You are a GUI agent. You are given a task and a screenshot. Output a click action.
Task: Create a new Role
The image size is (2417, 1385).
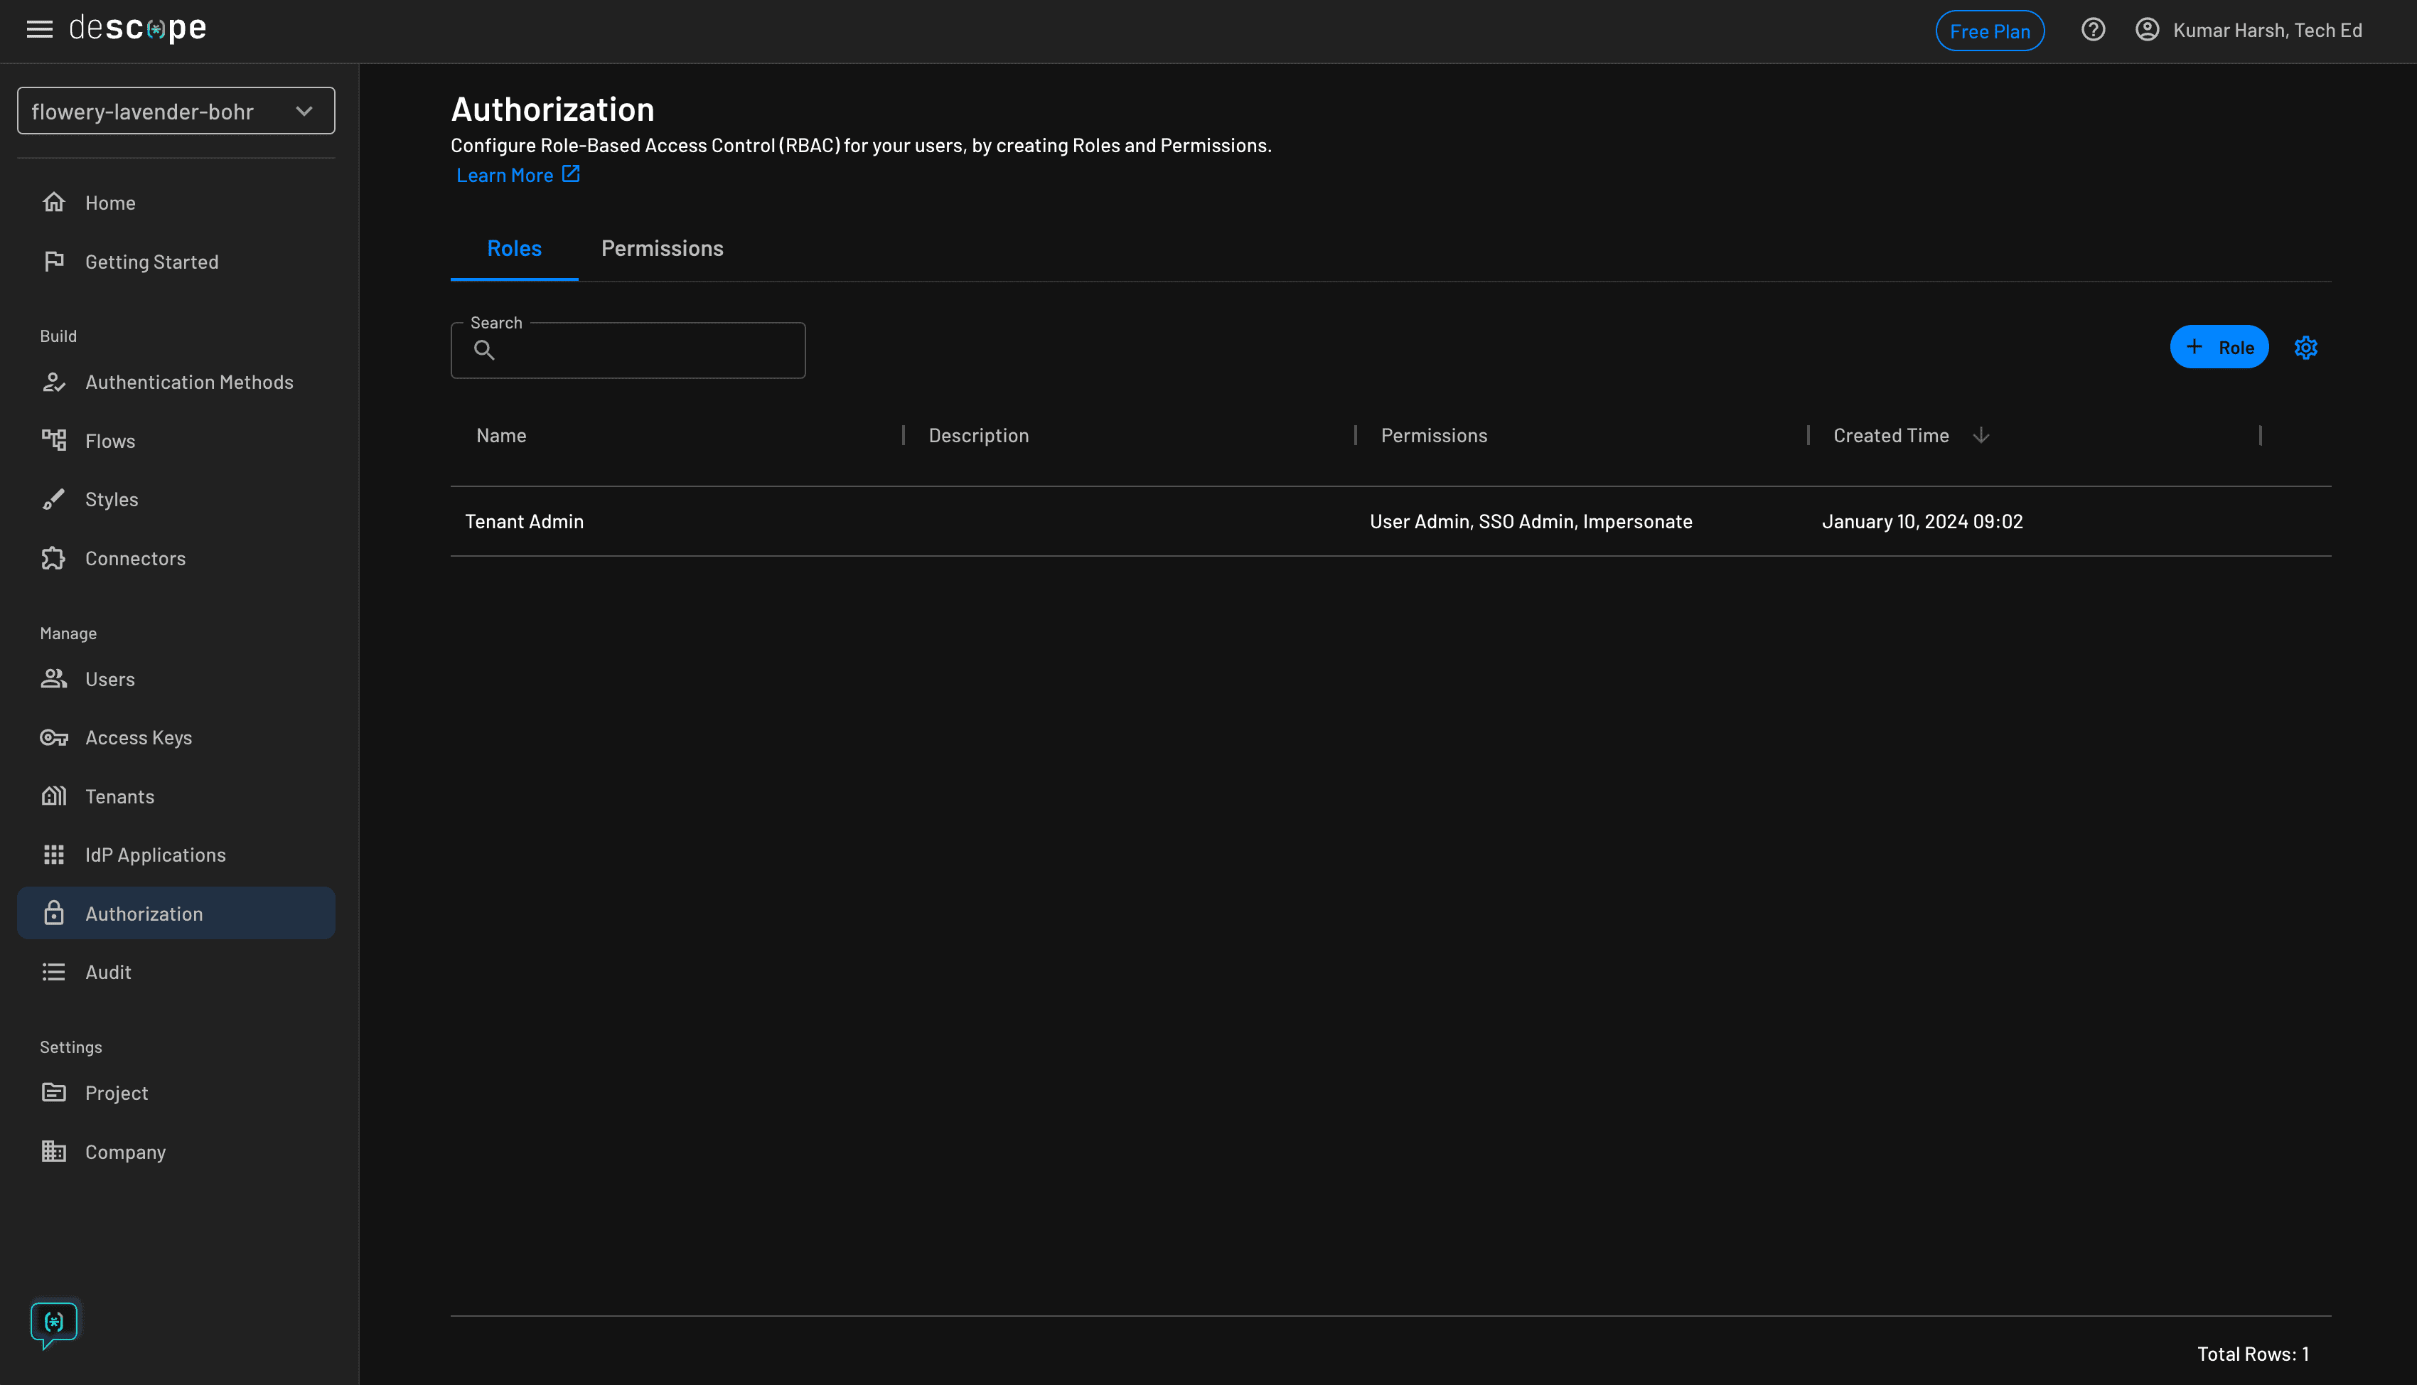tap(2219, 347)
